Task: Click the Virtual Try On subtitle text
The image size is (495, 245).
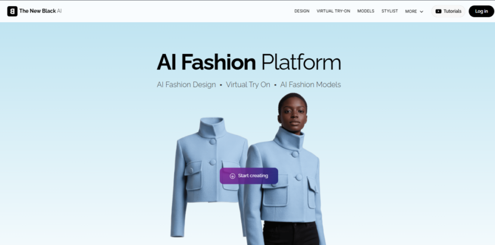Action: (x=248, y=85)
